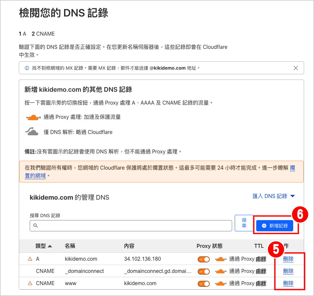314x296 pixels.
Task: Toggle proxy switch for kikidemo.com A record
Action: click(x=204, y=259)
